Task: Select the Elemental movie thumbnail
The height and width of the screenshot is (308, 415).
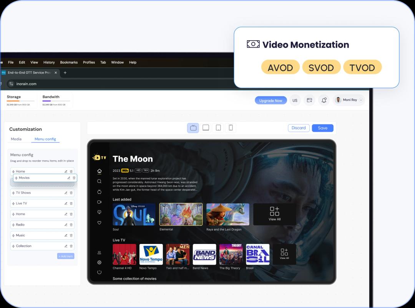Action: coord(181,214)
